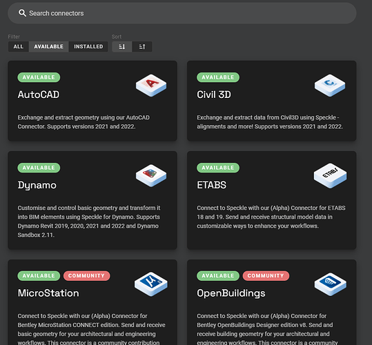Click the Search connectors field
372x345 pixels.
[182, 13]
